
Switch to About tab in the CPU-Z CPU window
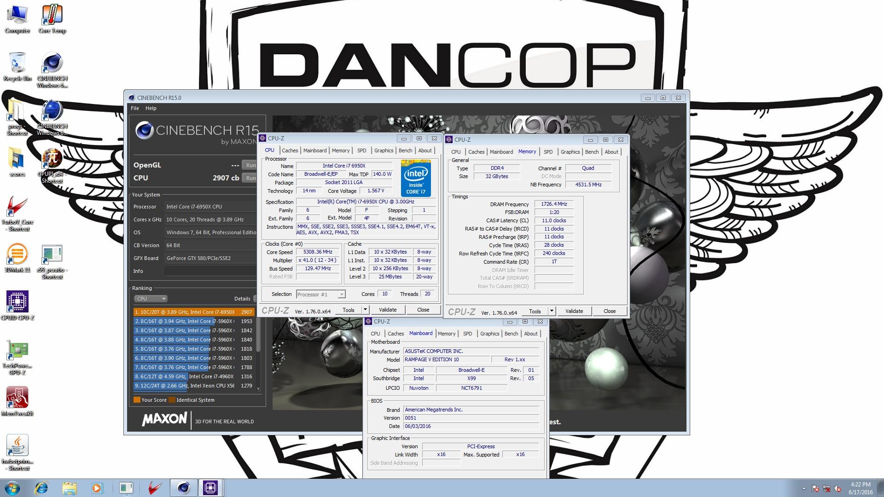pos(425,150)
